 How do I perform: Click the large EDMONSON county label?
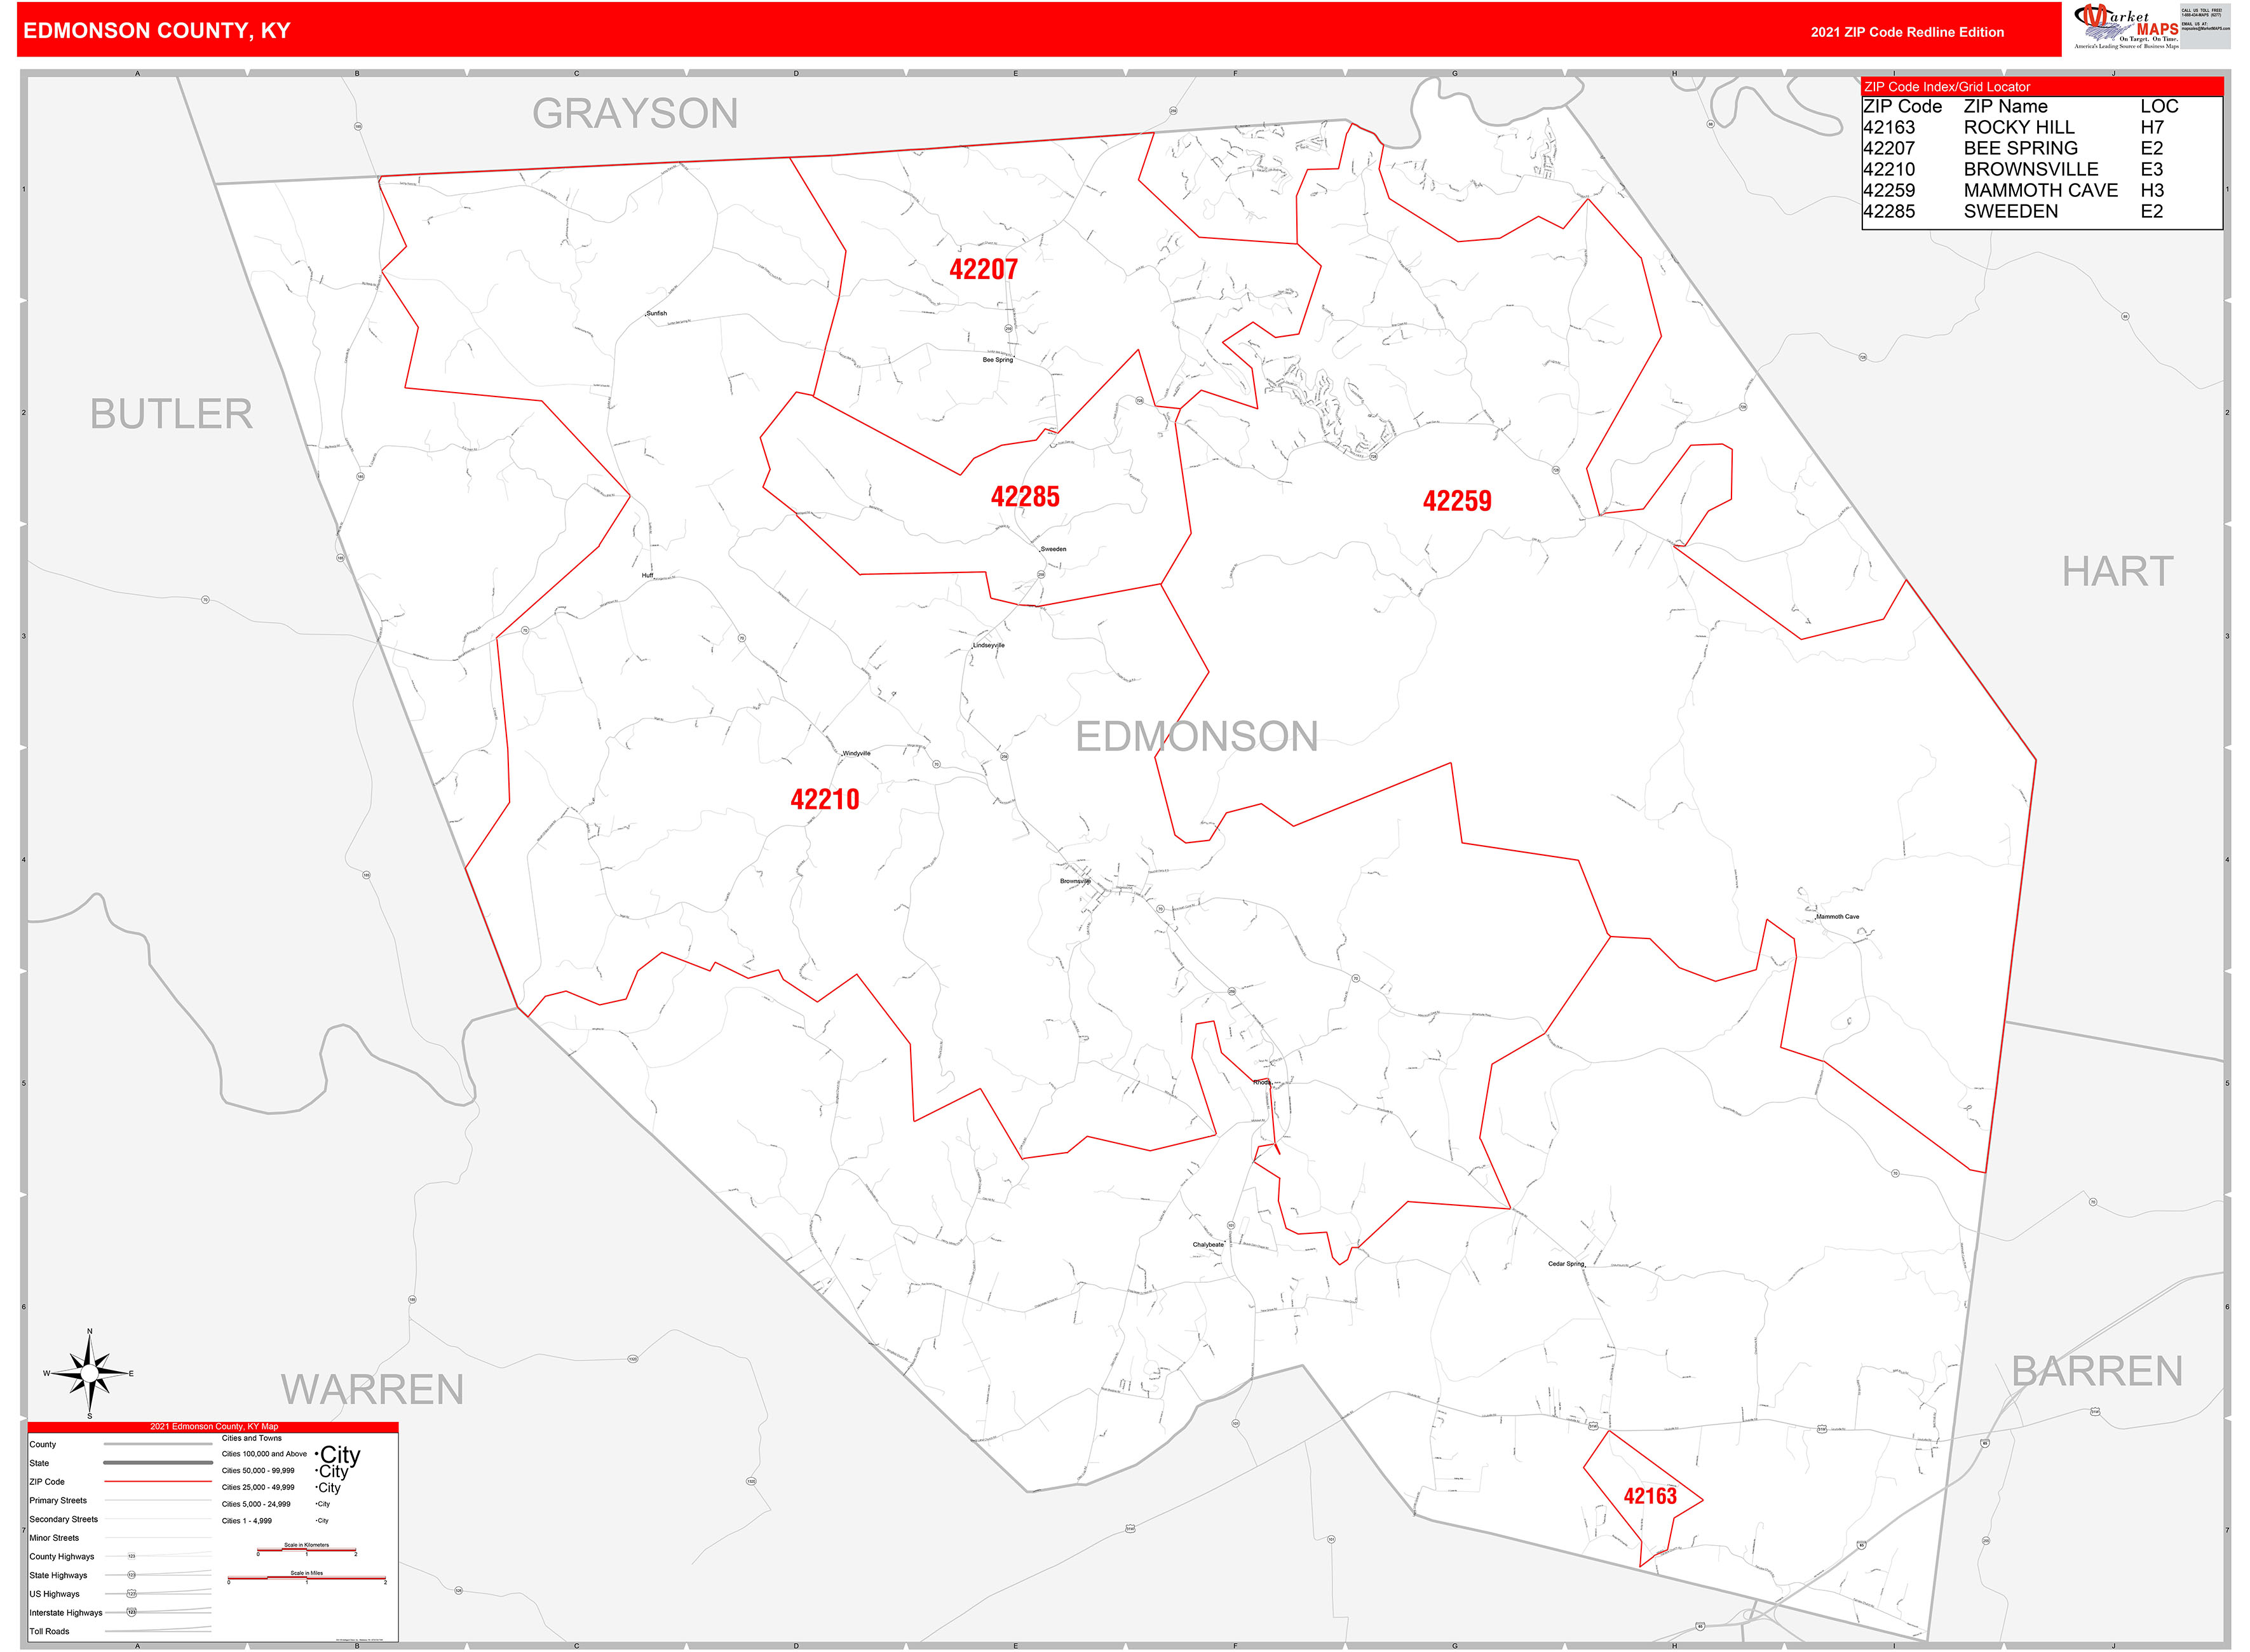click(x=1196, y=737)
